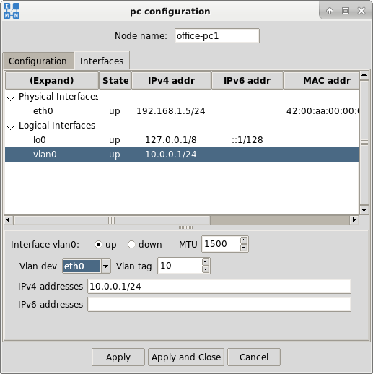This screenshot has width=373, height=374.
Task: Close the pc configuration window
Action: 361,11
